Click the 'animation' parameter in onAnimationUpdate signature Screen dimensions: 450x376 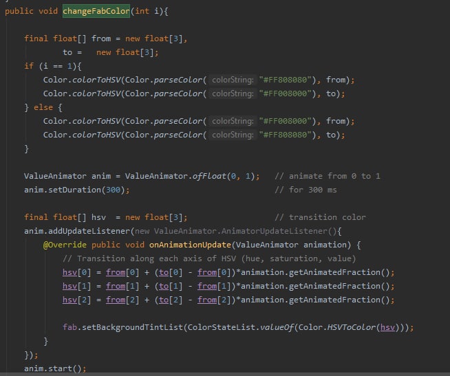(325, 245)
